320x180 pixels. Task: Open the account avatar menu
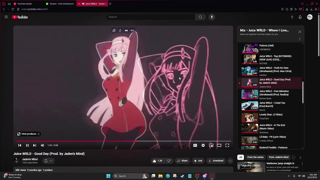[x=310, y=17]
